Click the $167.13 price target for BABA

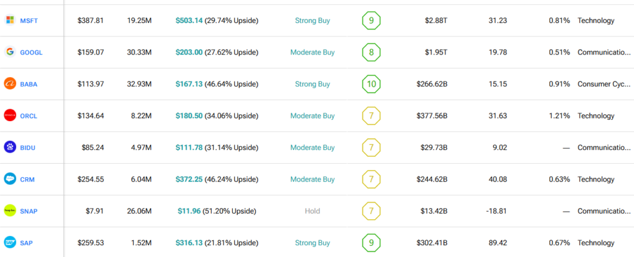coord(188,84)
